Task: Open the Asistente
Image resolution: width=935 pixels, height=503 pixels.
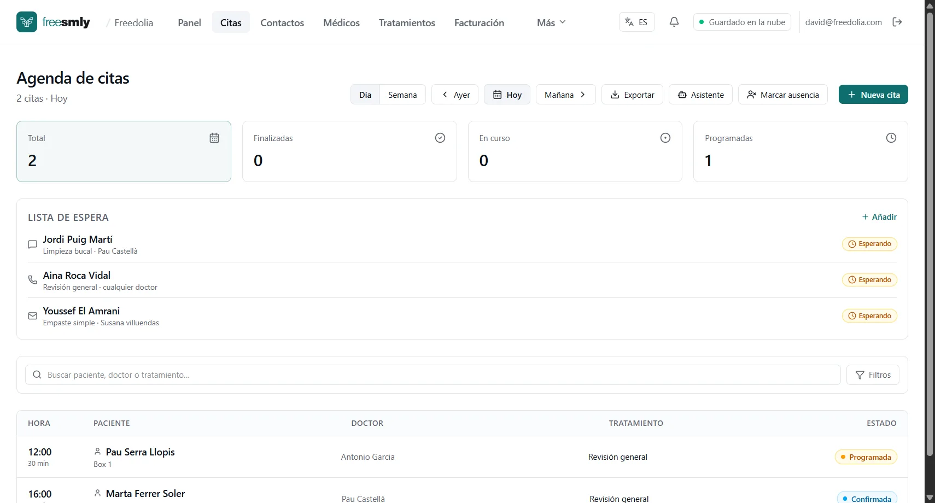Action: (x=700, y=95)
